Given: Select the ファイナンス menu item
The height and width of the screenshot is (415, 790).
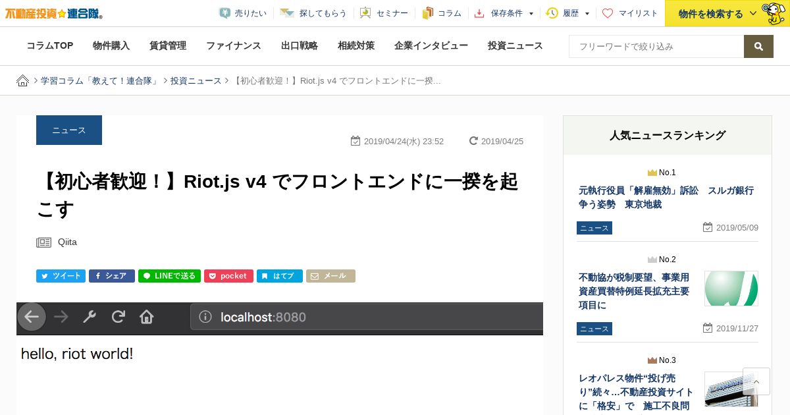Looking at the screenshot, I should point(234,45).
